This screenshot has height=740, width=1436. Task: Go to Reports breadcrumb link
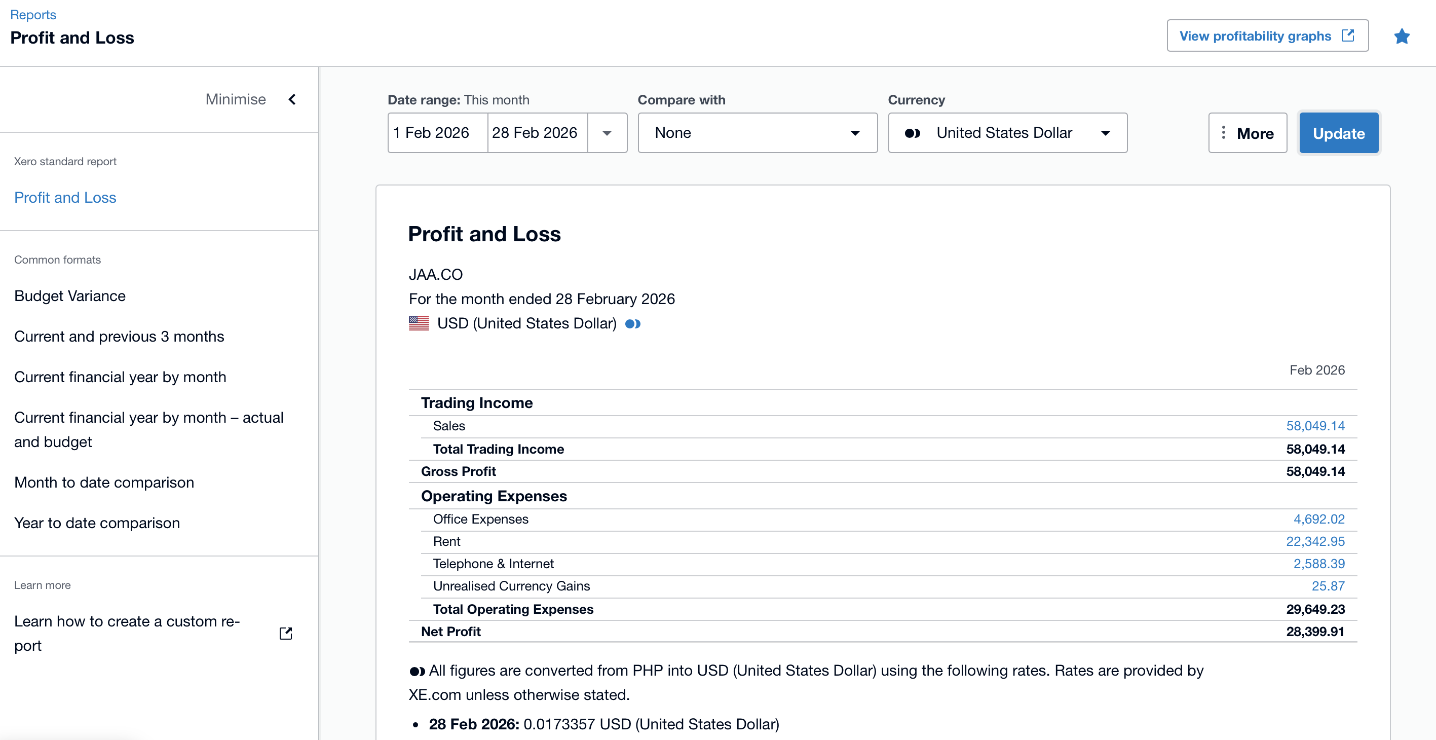33,15
